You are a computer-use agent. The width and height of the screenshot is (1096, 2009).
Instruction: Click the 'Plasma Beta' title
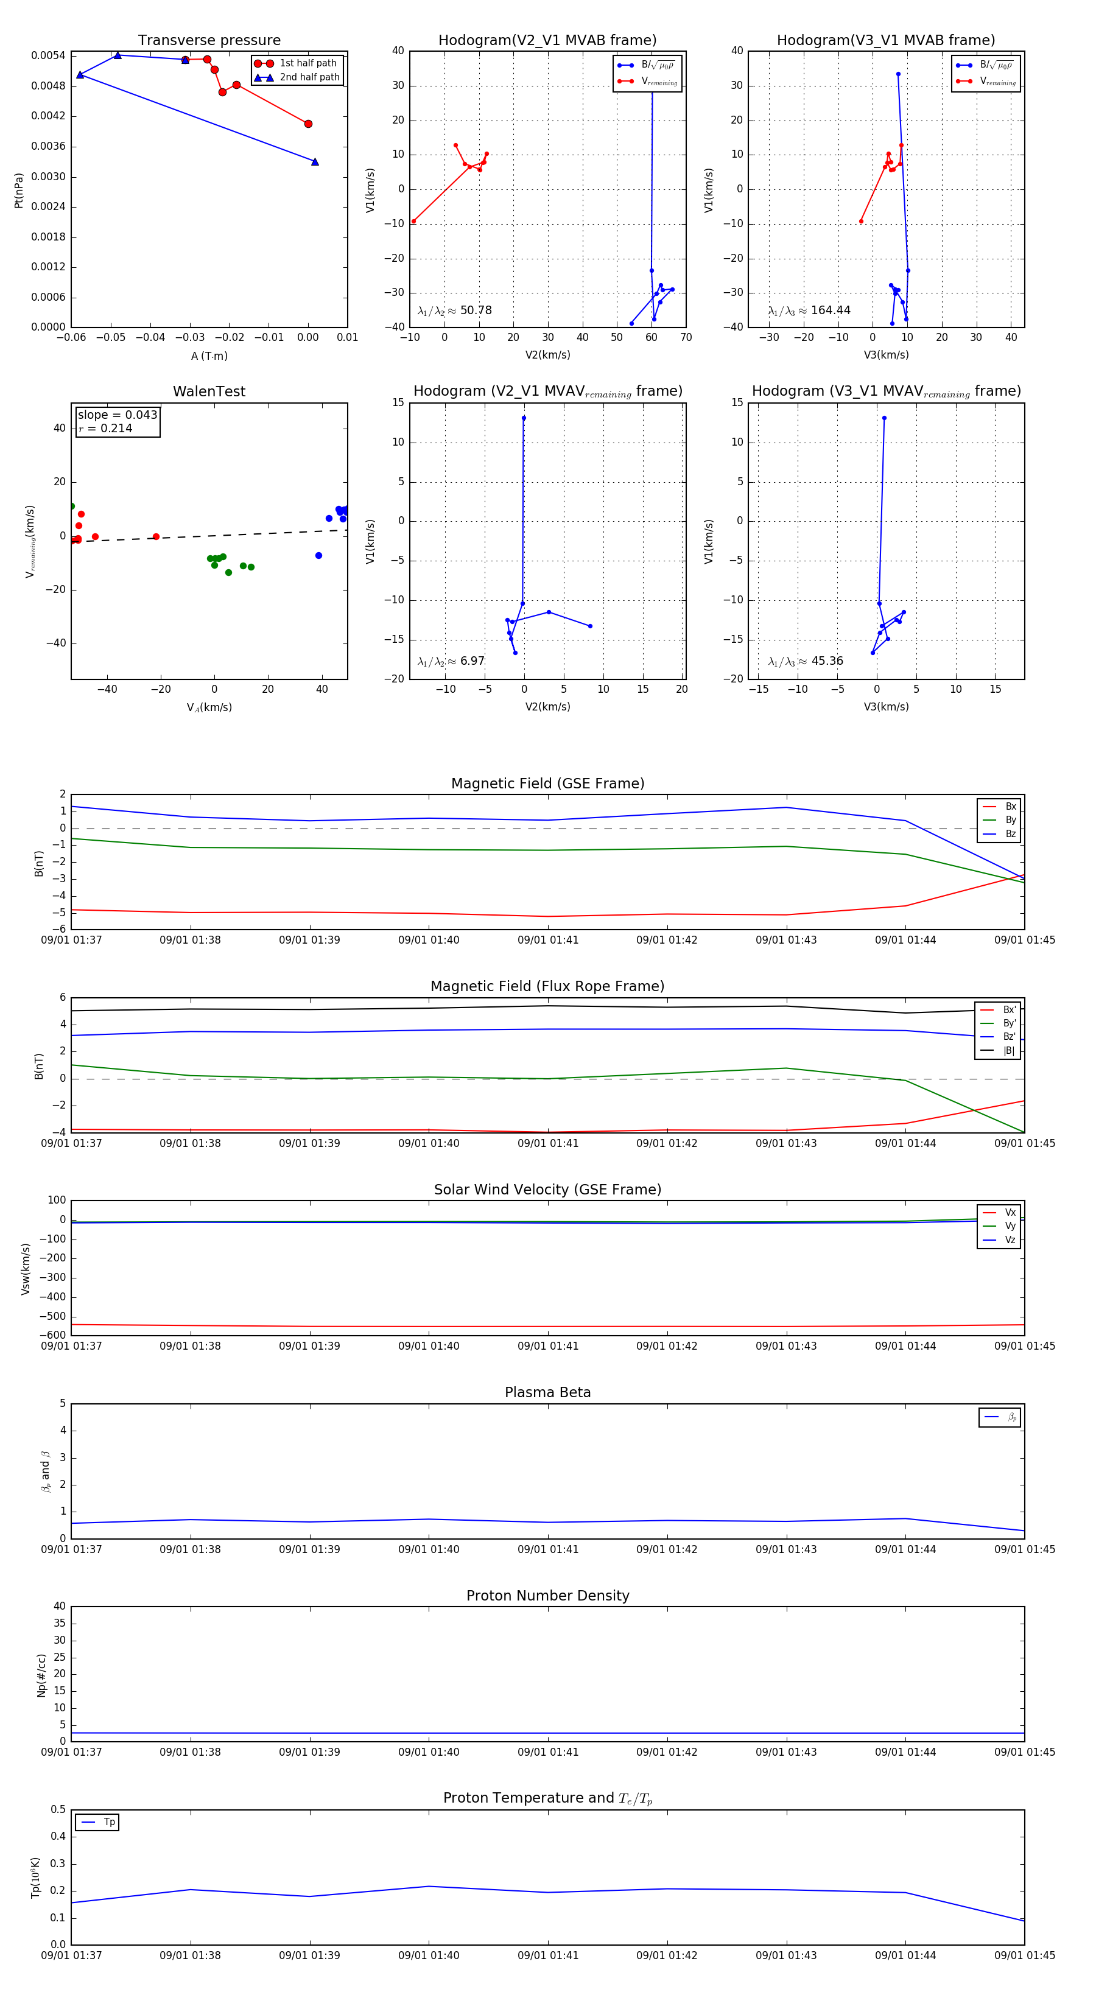pyautogui.click(x=547, y=1392)
